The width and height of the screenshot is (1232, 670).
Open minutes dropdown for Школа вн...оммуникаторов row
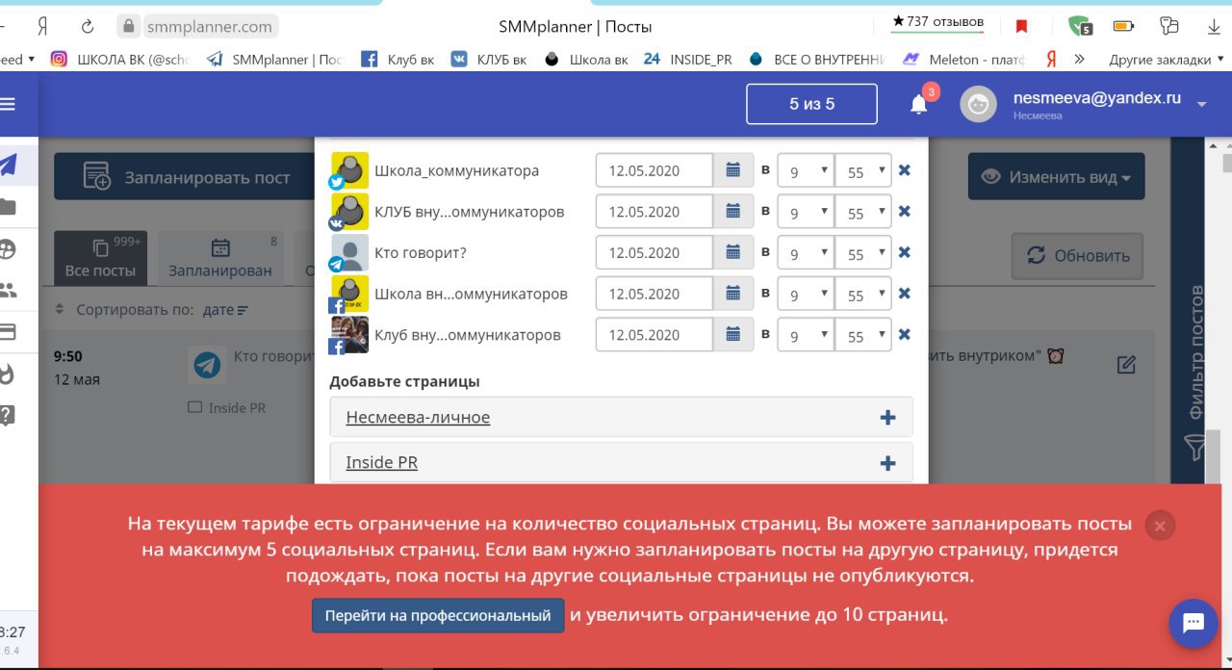coord(863,294)
